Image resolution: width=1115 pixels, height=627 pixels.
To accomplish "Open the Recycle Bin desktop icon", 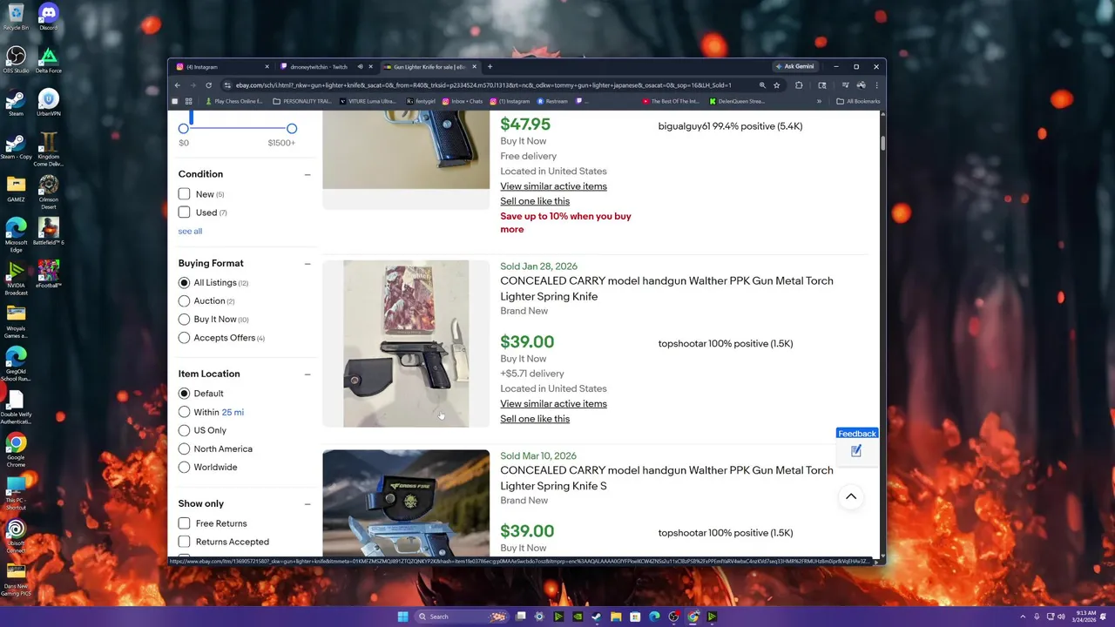I will [16, 17].
